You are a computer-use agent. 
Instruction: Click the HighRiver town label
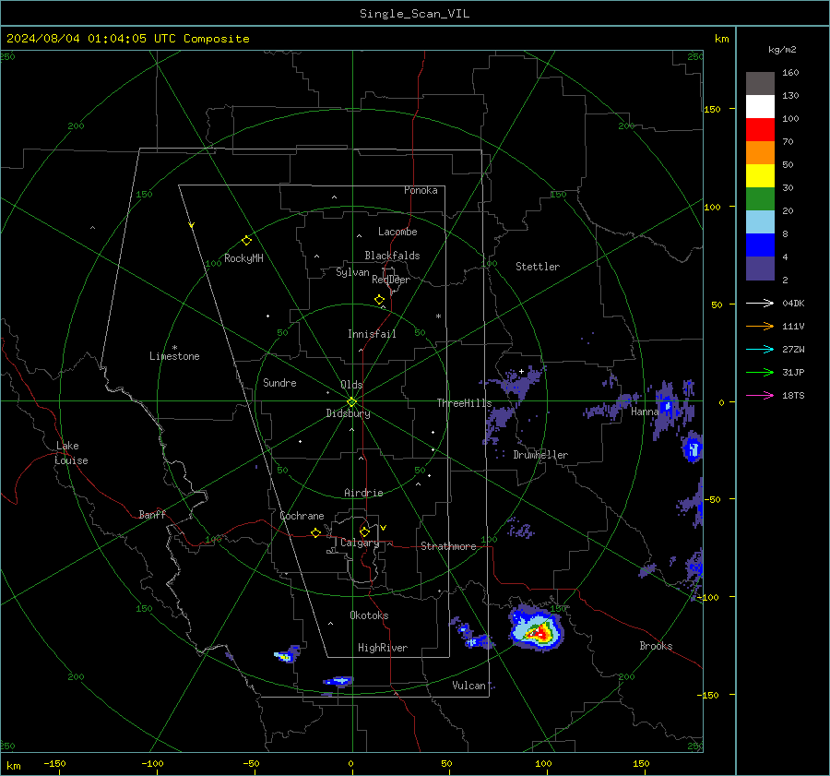click(x=382, y=648)
